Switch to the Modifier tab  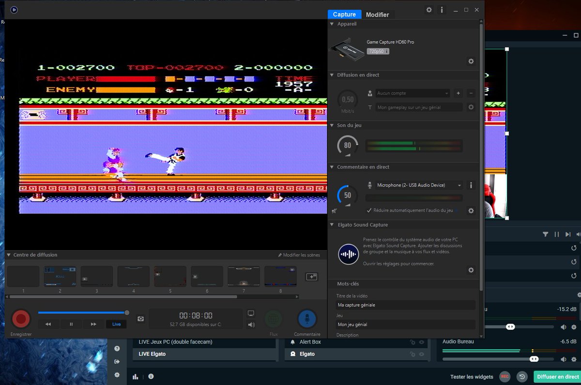click(x=377, y=15)
